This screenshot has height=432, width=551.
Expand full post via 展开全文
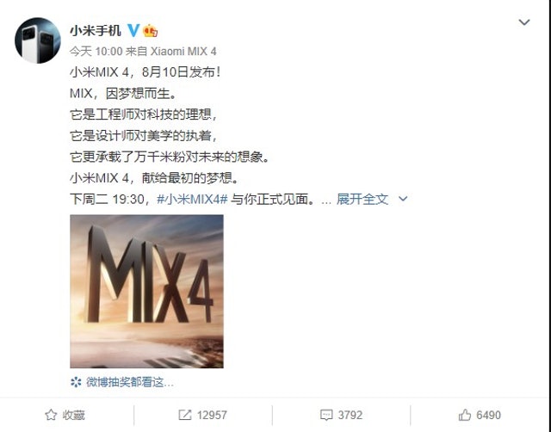click(362, 199)
